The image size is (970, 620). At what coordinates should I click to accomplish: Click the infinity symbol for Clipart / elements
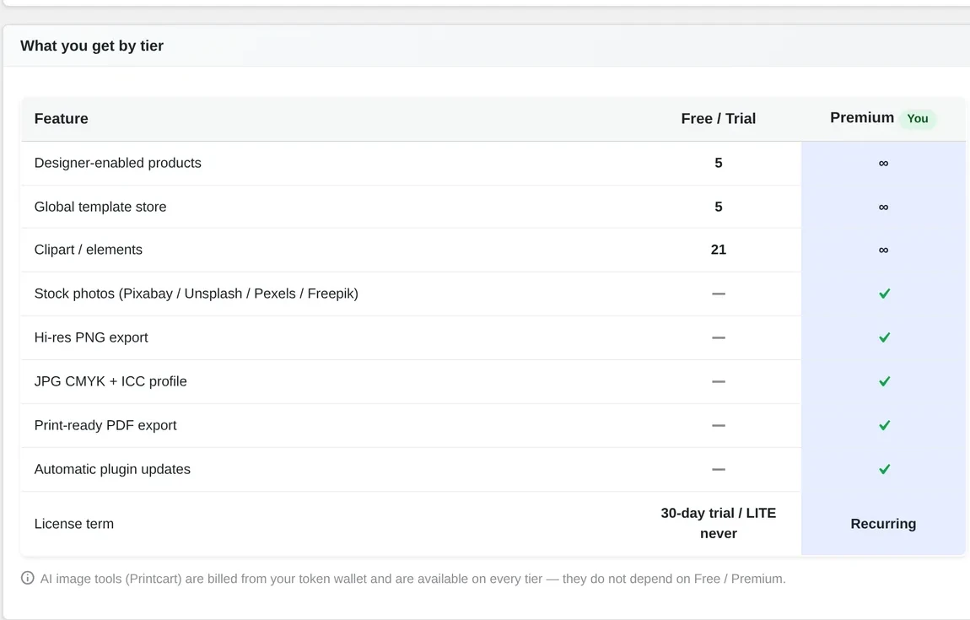(x=883, y=250)
